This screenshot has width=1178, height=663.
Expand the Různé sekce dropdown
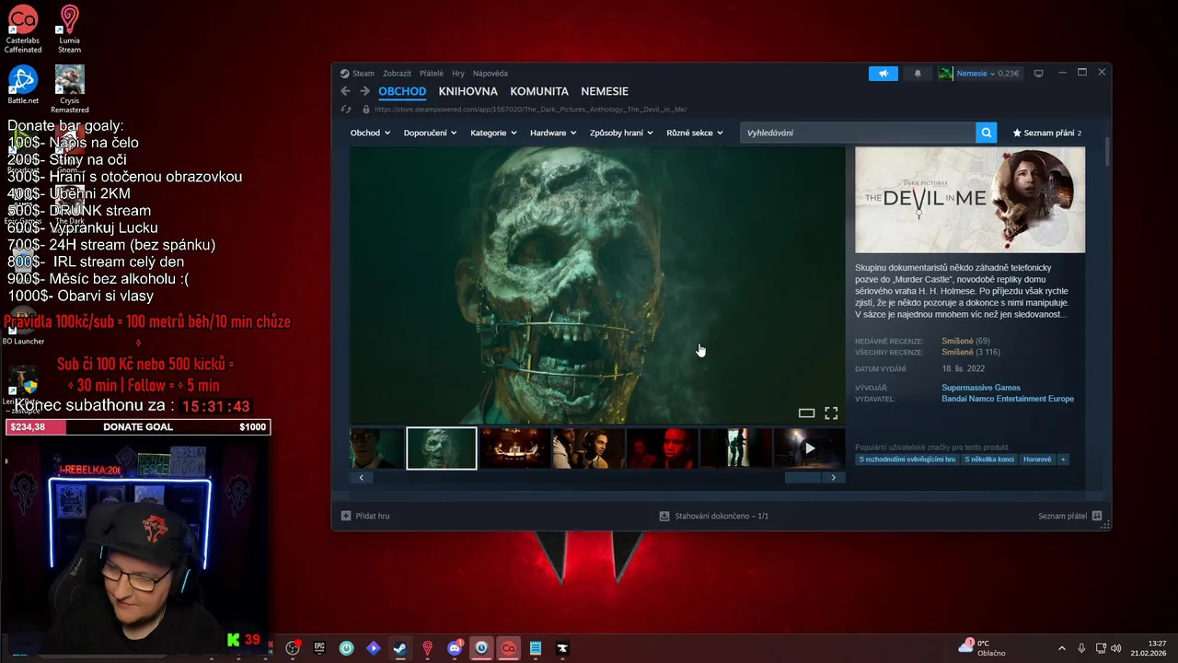(x=695, y=133)
